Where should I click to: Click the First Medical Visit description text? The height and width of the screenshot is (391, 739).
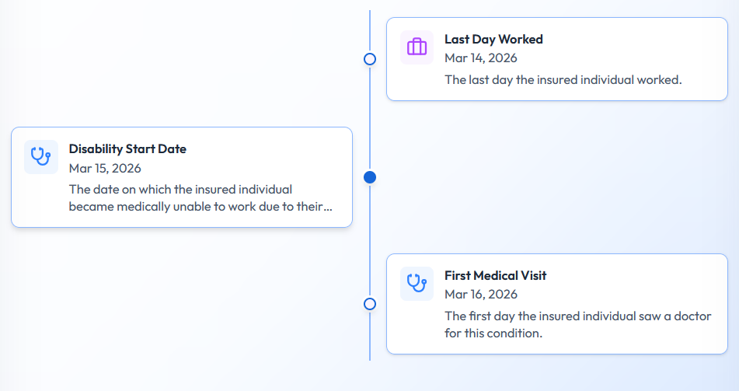coord(578,324)
